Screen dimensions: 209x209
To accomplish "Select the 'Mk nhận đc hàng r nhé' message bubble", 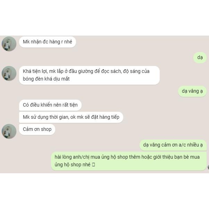I will pos(48,42).
